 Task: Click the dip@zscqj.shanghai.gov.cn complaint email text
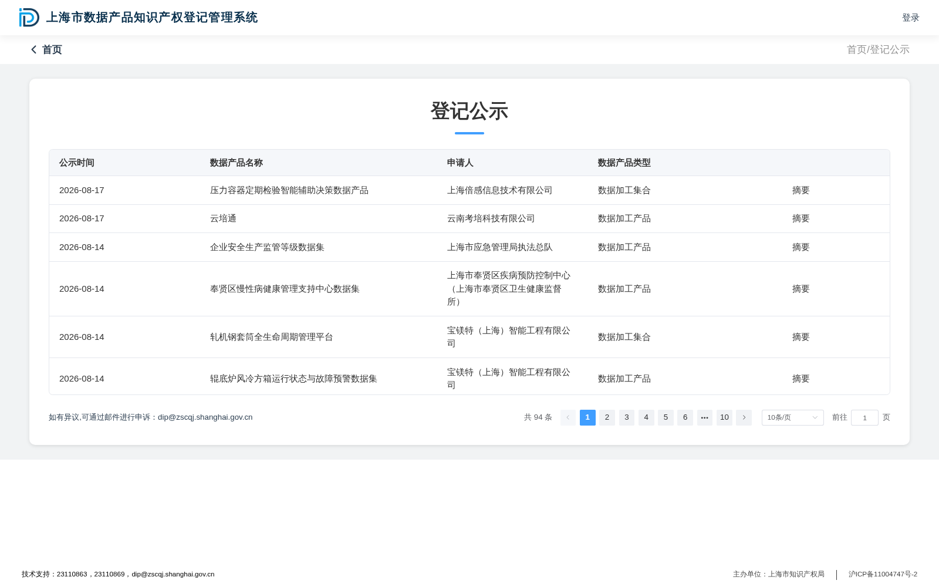click(205, 417)
